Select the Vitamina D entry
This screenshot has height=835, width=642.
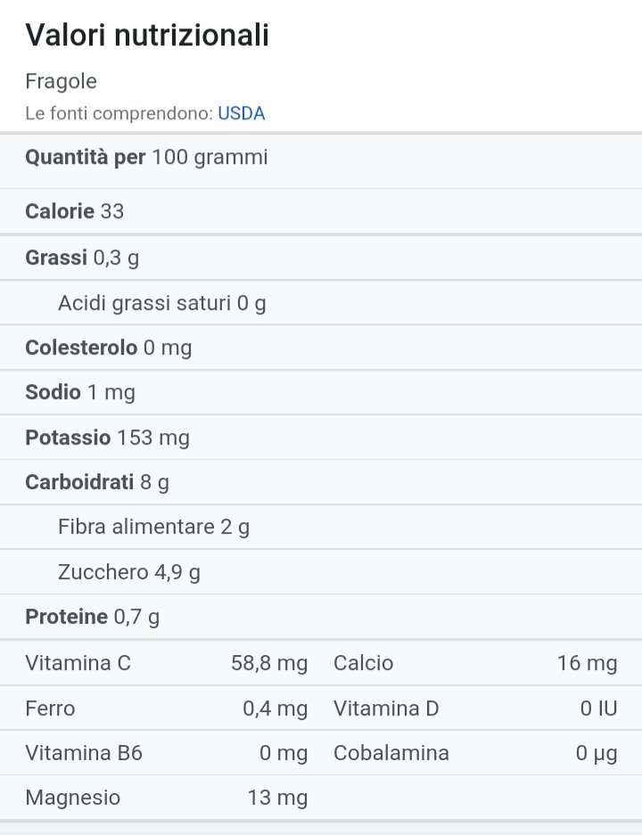[x=475, y=708]
